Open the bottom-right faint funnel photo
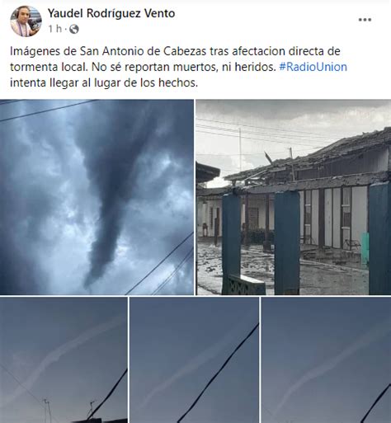Viewport: 391px width, 423px height. pyautogui.click(x=326, y=360)
